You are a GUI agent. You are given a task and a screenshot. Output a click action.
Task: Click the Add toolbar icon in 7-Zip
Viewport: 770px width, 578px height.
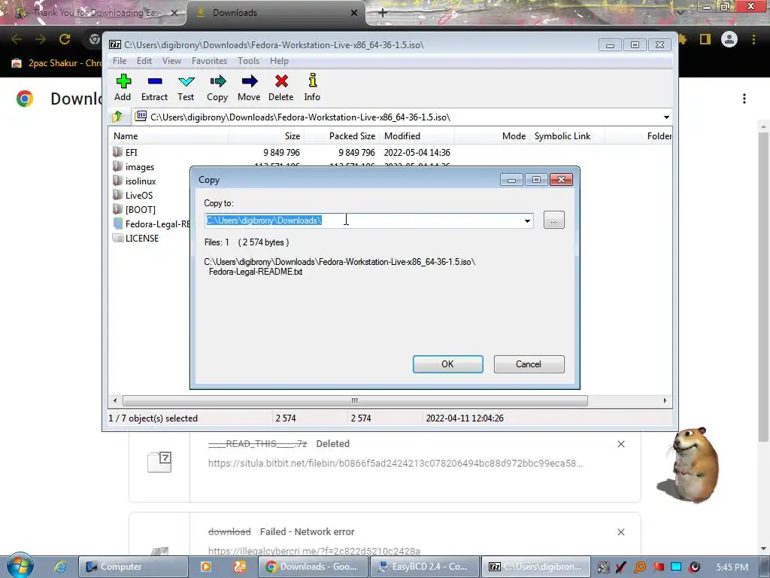pyautogui.click(x=123, y=87)
